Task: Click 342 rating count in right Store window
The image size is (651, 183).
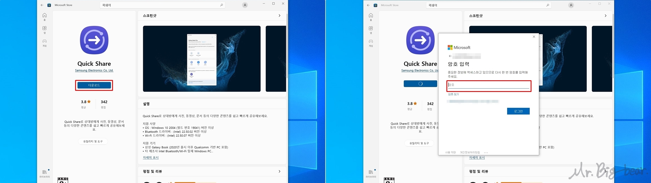Action: [430, 104]
